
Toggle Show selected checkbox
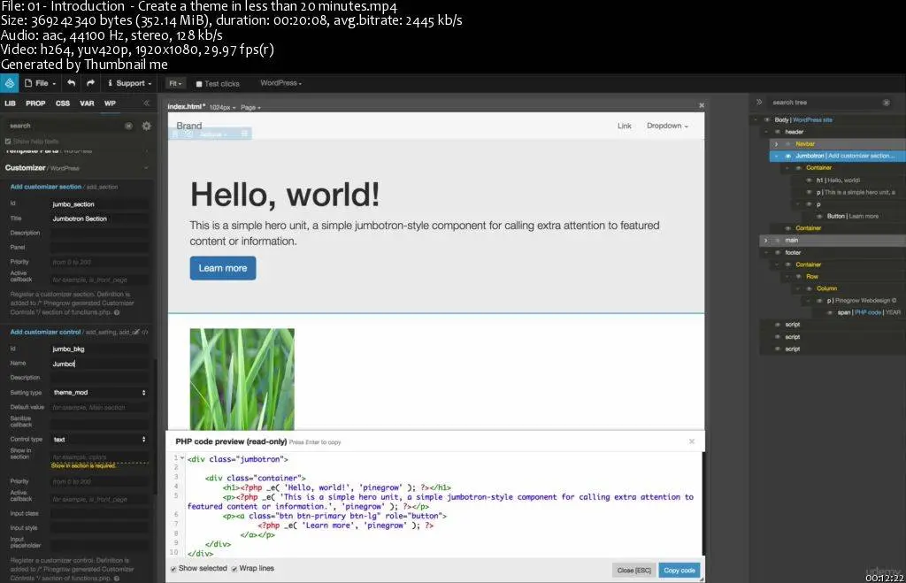[x=173, y=569]
